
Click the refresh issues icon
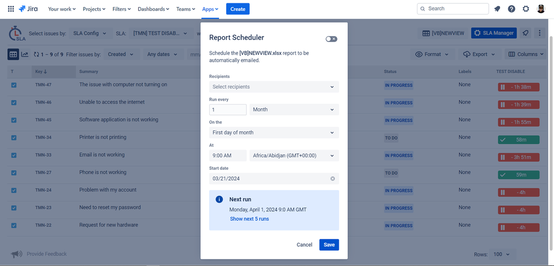click(36, 55)
